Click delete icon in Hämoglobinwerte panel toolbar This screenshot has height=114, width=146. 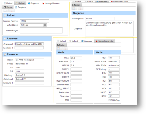tap(65, 48)
